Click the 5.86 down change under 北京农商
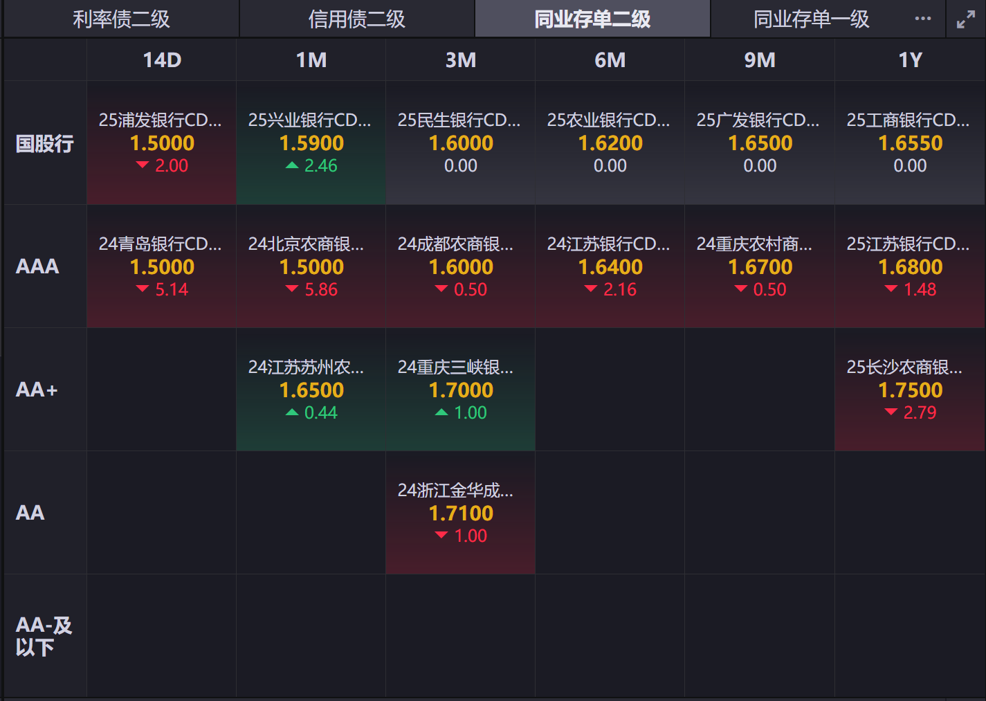This screenshot has height=701, width=986. (x=311, y=289)
